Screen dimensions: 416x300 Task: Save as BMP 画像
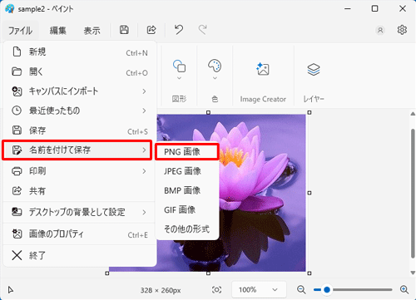tap(187, 190)
